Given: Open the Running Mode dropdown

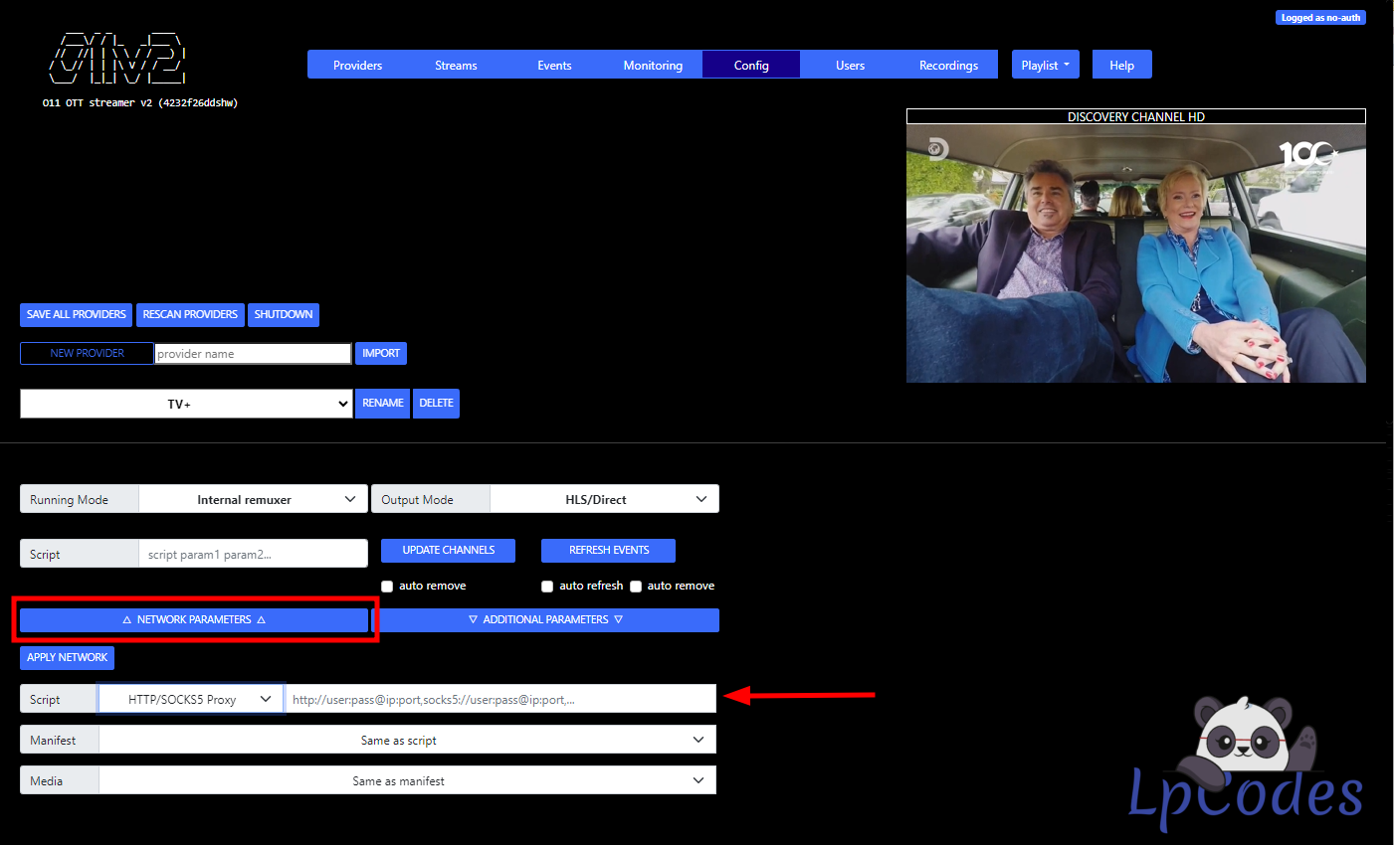Looking at the screenshot, I should point(253,498).
